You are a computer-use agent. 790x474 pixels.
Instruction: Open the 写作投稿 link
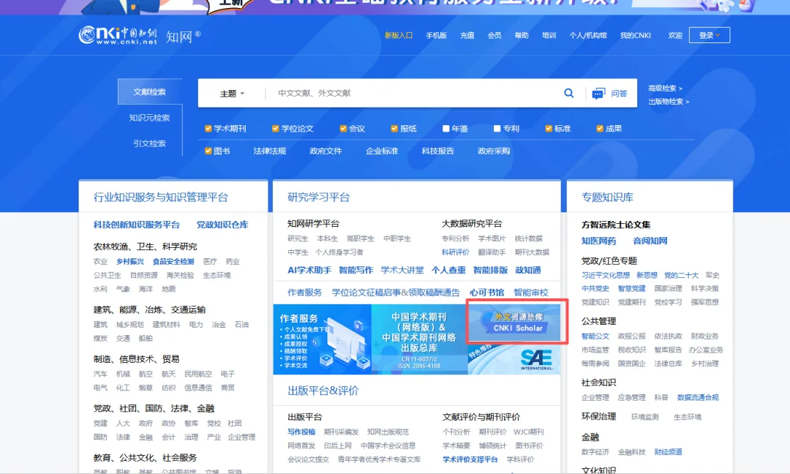click(x=301, y=432)
